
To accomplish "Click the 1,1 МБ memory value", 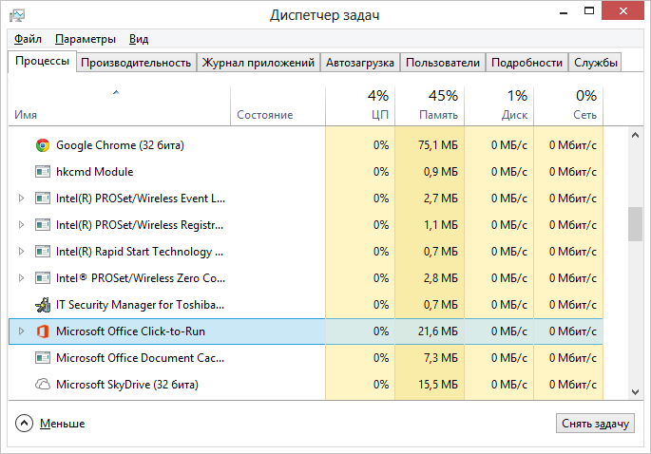I will pos(441,225).
